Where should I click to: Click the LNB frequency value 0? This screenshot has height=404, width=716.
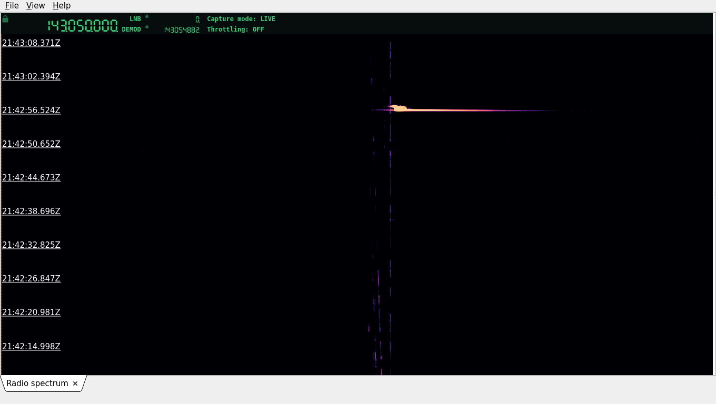[x=197, y=19]
